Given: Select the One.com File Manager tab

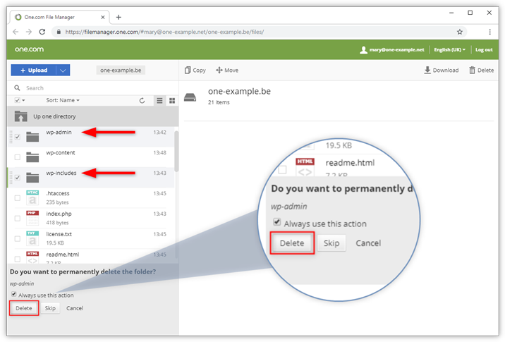Looking at the screenshot, I should (59, 17).
